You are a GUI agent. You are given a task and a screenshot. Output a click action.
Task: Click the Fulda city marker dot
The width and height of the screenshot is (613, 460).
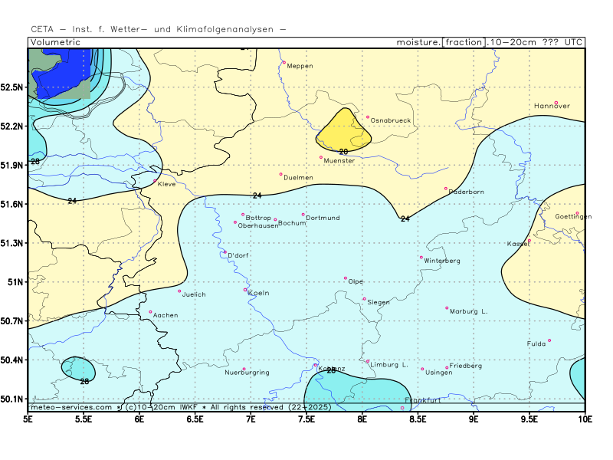coord(549,340)
